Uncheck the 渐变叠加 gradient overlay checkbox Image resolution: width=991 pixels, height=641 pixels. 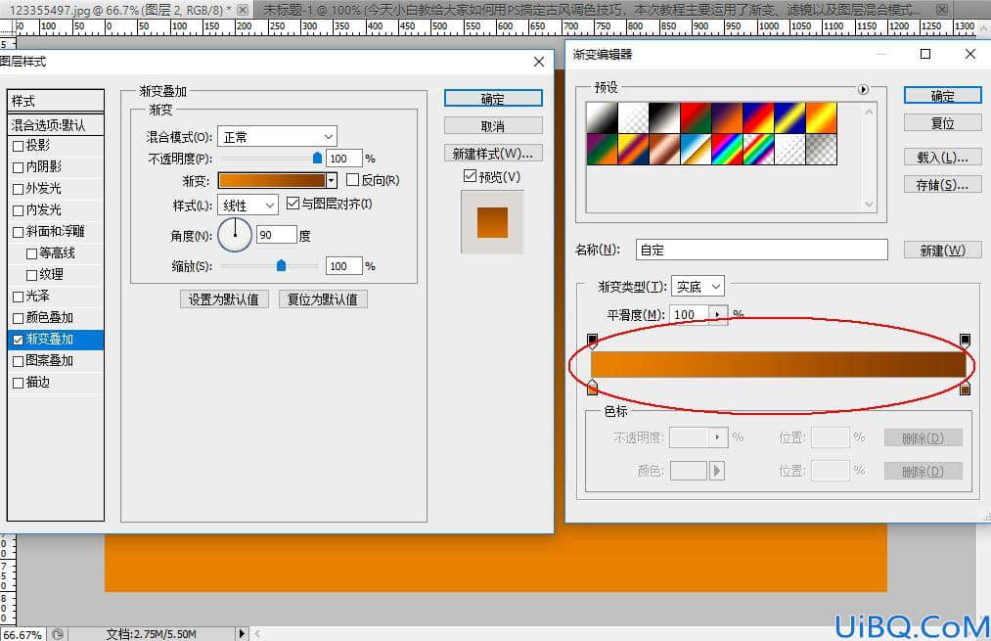19,341
